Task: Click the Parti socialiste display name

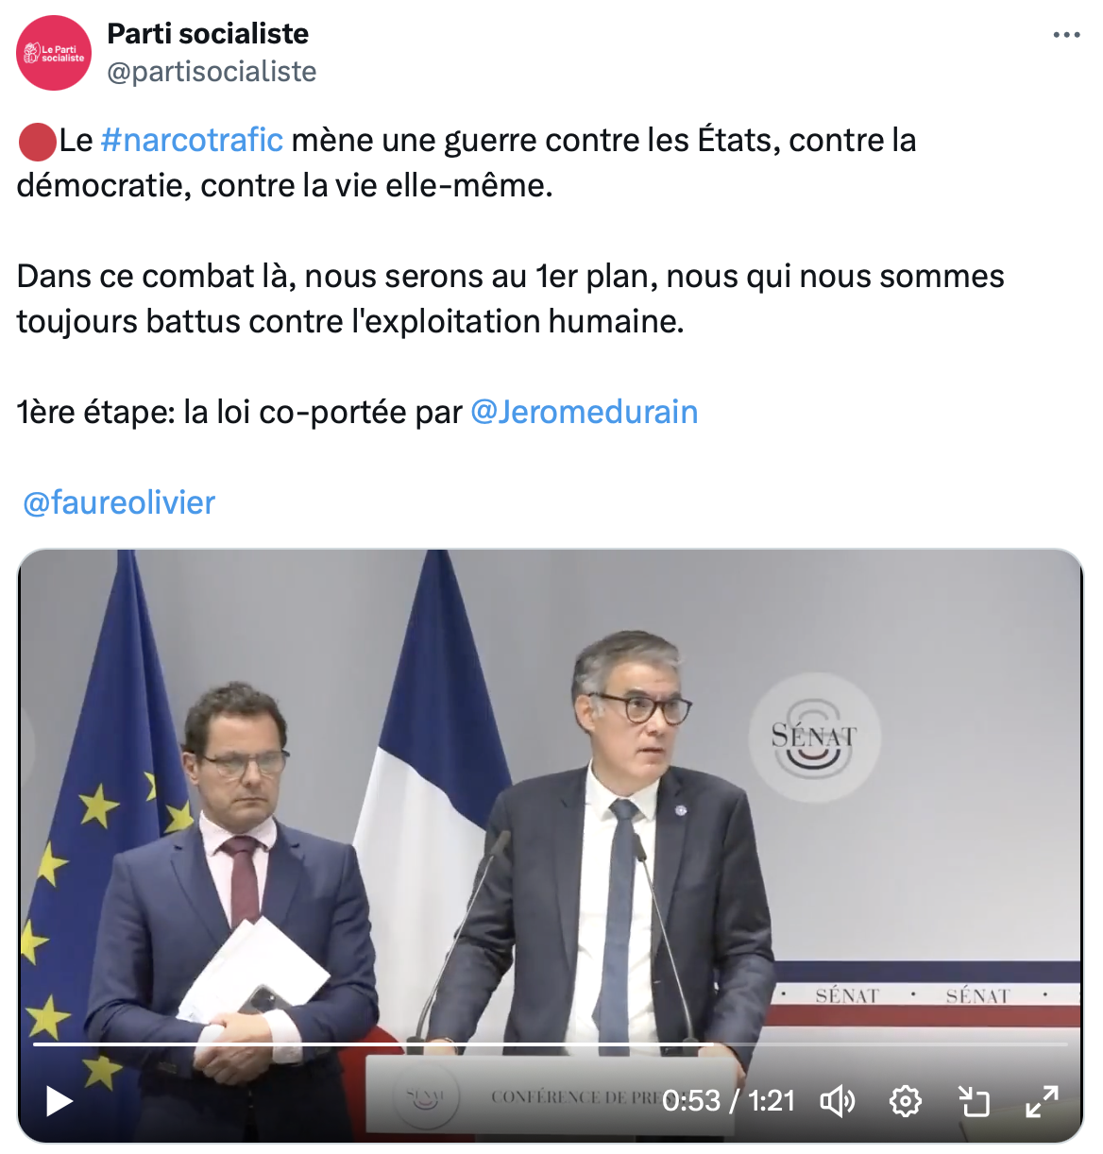Action: [208, 33]
